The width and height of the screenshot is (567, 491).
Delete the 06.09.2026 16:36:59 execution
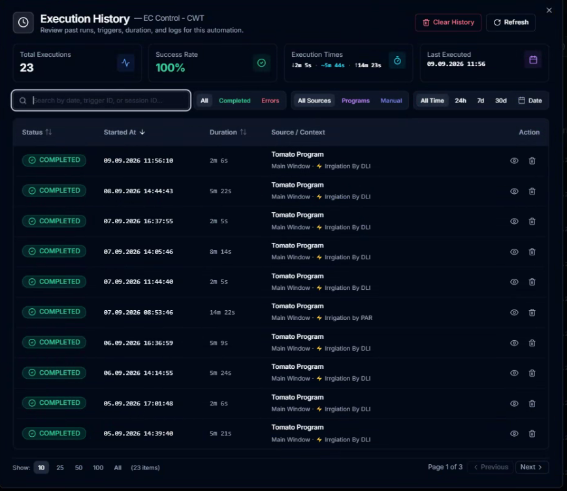(532, 343)
